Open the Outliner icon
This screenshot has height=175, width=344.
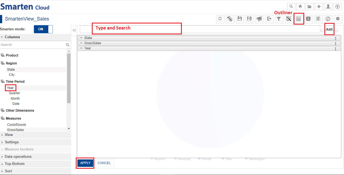pos(299,19)
